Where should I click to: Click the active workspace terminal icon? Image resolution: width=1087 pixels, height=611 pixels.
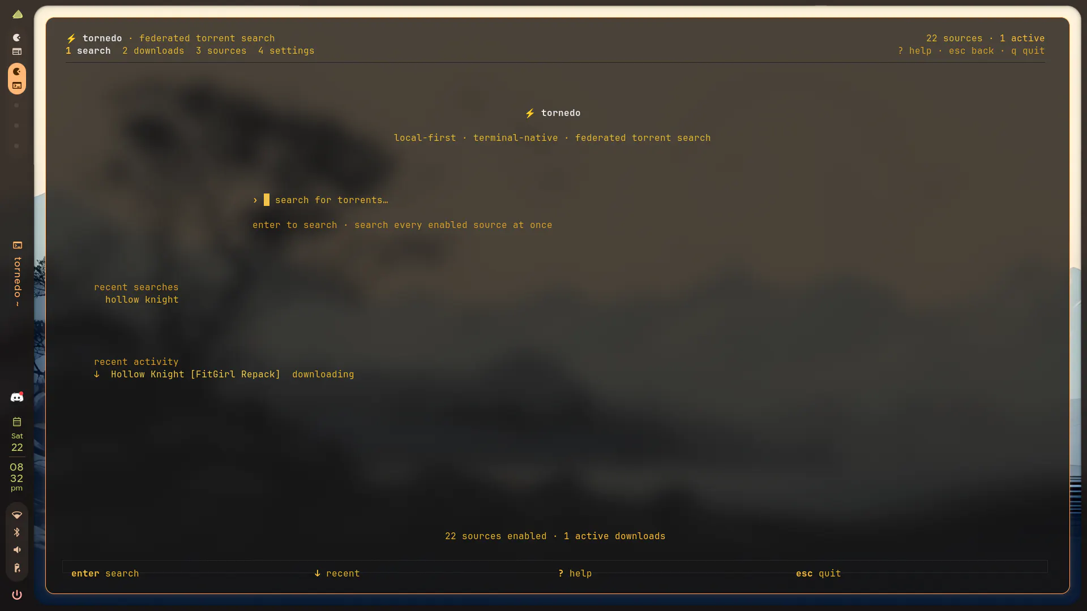click(x=17, y=86)
